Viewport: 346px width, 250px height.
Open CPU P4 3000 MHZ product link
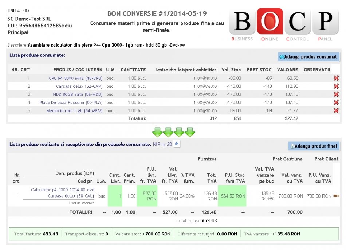75,78
